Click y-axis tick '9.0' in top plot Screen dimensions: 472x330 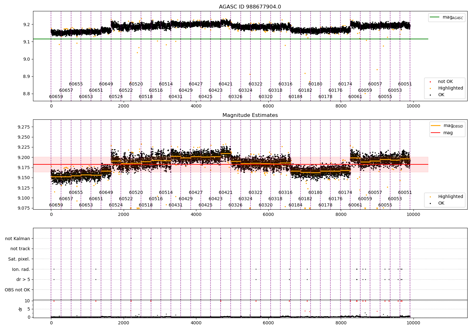pos(26,59)
